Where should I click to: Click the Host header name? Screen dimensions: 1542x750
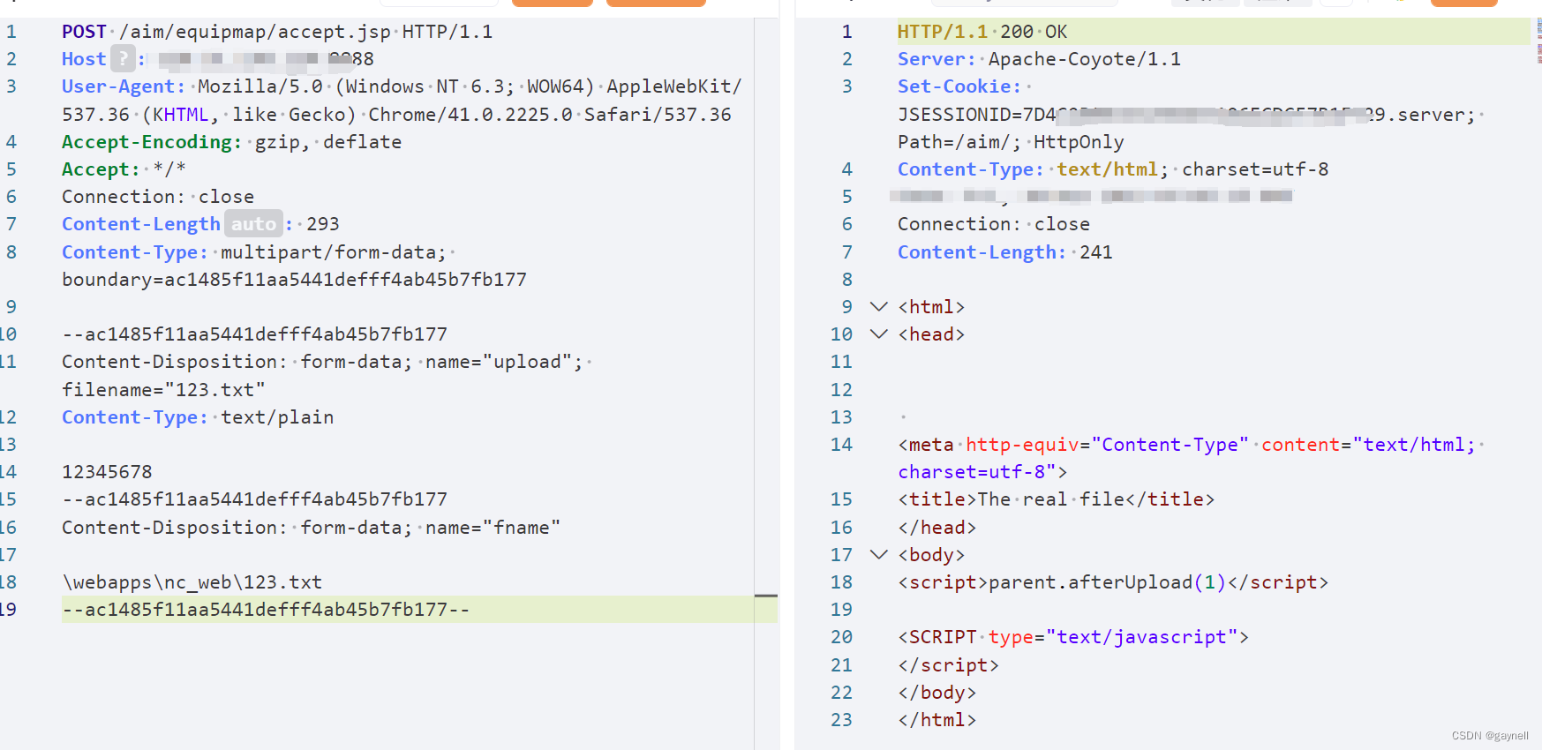coord(84,59)
